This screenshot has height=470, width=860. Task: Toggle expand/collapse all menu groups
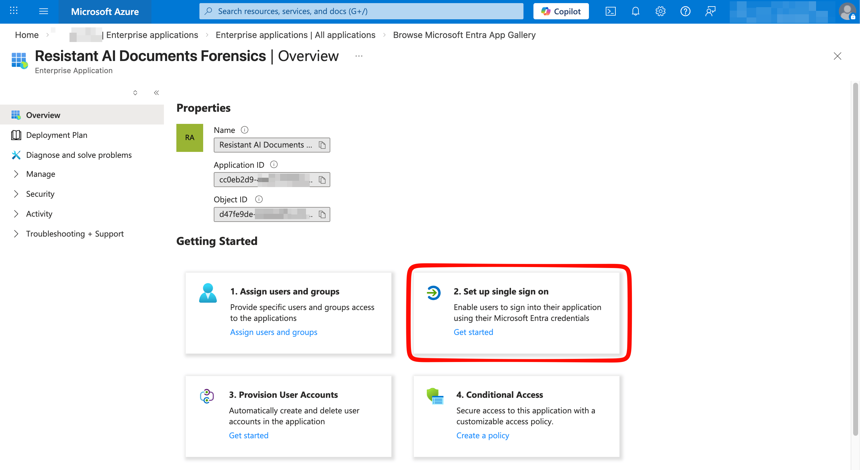[x=135, y=93]
